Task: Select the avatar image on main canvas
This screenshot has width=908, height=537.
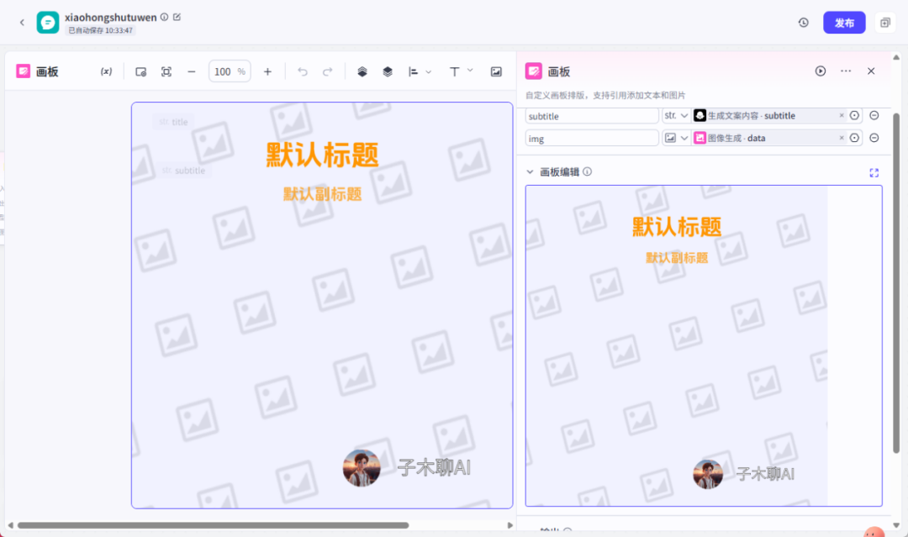Action: 362,467
